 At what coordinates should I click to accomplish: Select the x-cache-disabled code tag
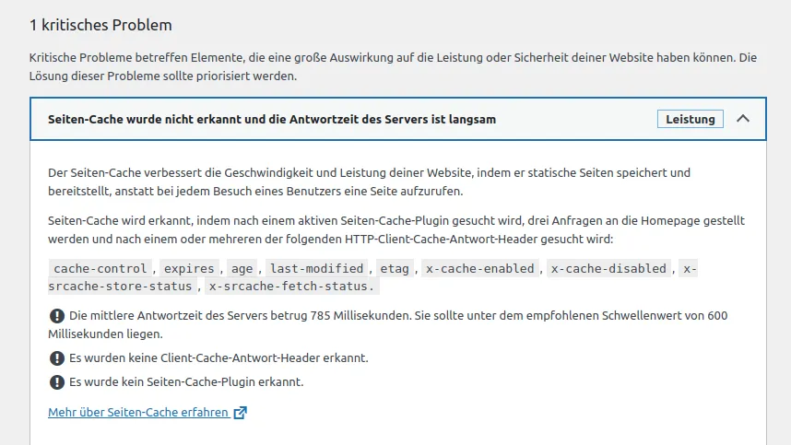[x=608, y=269]
